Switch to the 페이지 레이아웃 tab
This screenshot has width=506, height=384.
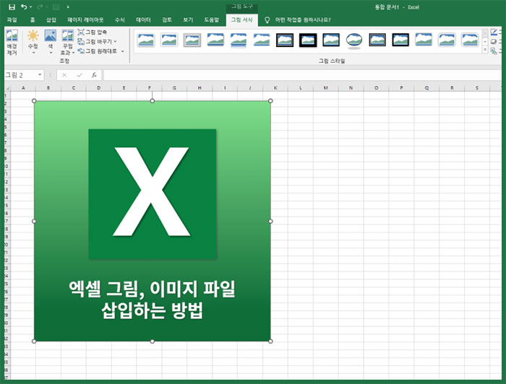85,19
